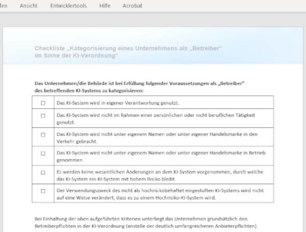Open the cut-off tab ending in "fen"

pos(4,6)
